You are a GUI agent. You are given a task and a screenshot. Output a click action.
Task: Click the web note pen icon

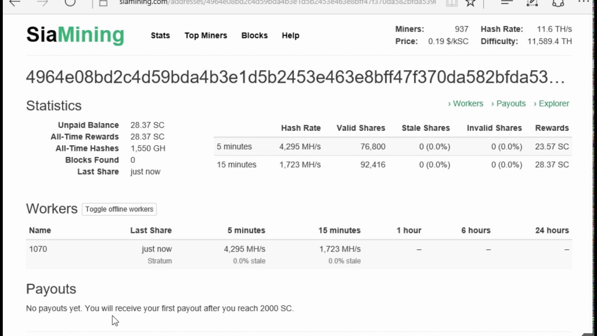coord(532,3)
